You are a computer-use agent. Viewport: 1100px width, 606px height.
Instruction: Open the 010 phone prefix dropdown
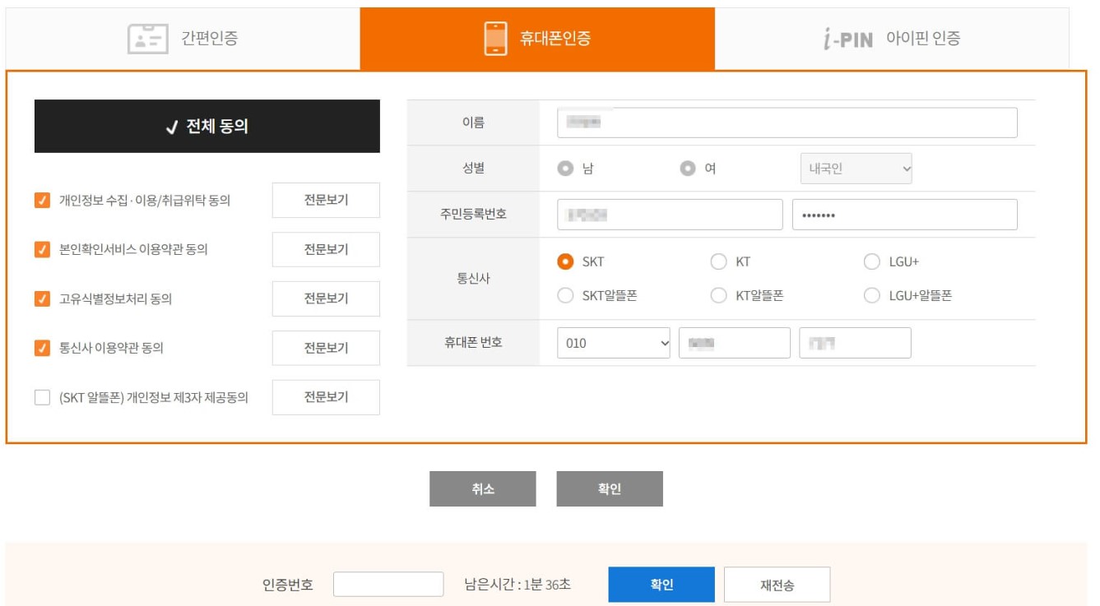click(614, 343)
